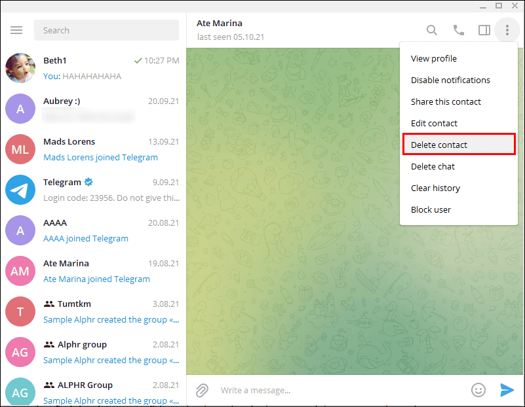This screenshot has width=525, height=407.
Task: Click Beth1's profile picture
Action: coord(20,68)
